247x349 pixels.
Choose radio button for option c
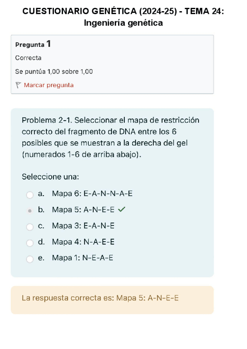pyautogui.click(x=30, y=226)
